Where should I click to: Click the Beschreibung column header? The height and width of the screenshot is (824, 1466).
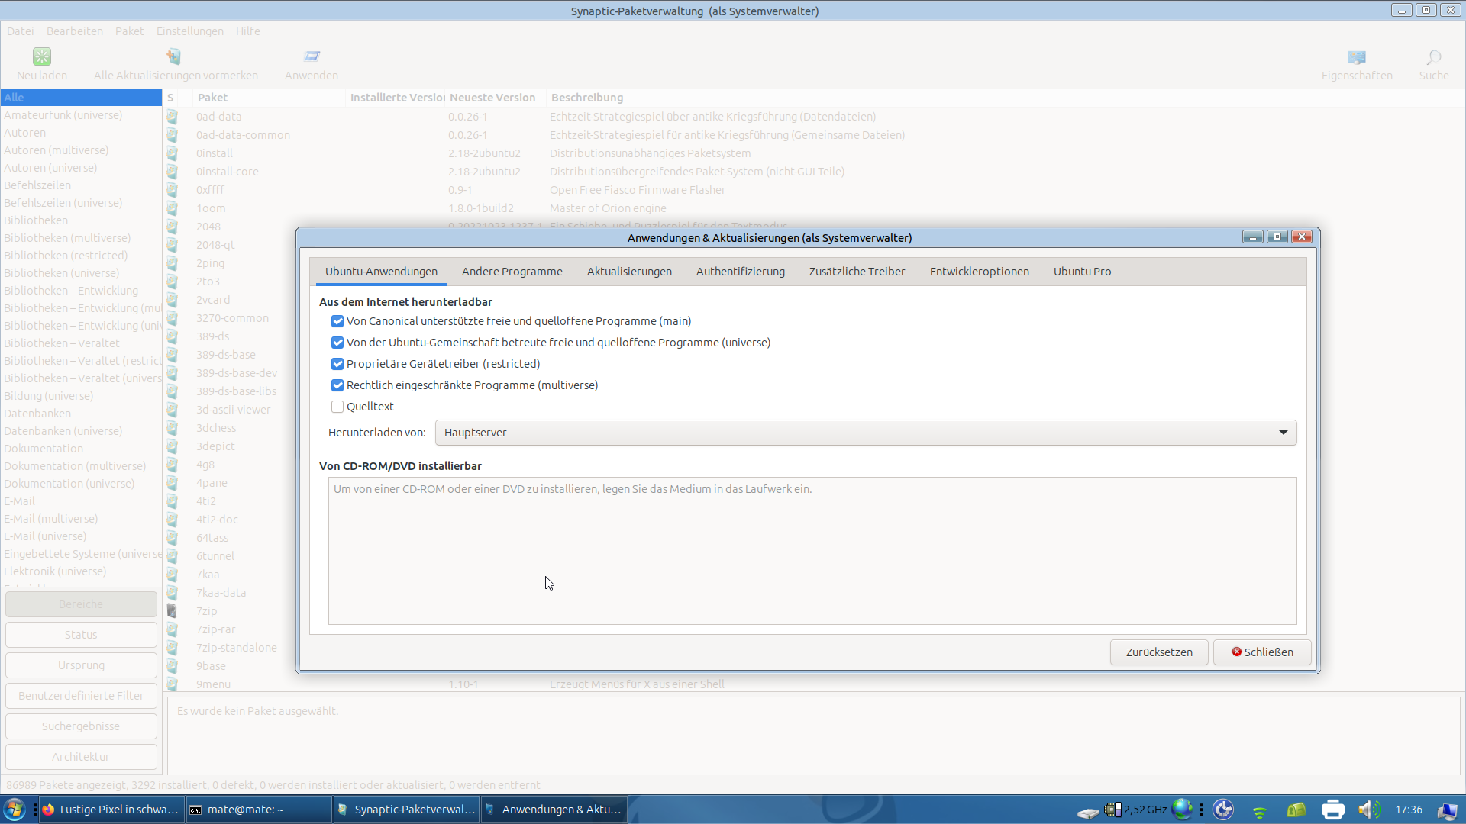point(1005,98)
